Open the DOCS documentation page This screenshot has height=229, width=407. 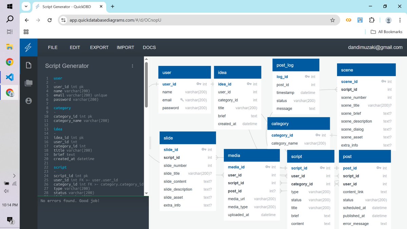coord(149,47)
